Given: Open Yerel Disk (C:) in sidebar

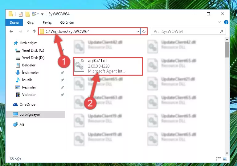Looking at the screenshot, I should [30, 50].
